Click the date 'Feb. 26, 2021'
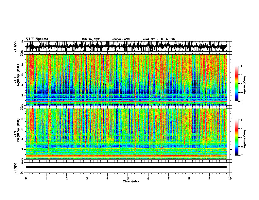This screenshot has width=259, height=200. 91,39
